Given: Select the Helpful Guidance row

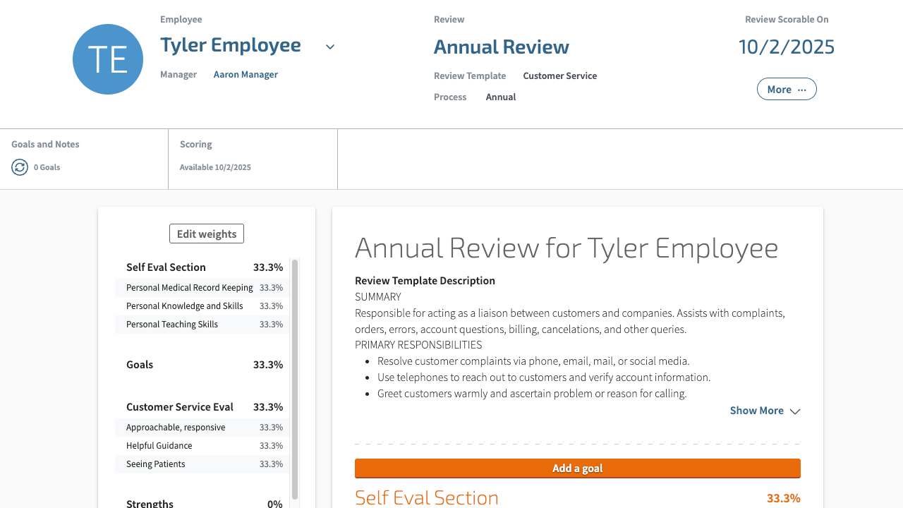Looking at the screenshot, I should [202, 446].
